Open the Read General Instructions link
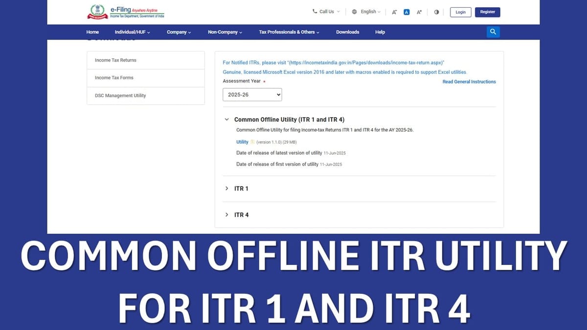Viewport: 587px width, 330px height. [469, 82]
